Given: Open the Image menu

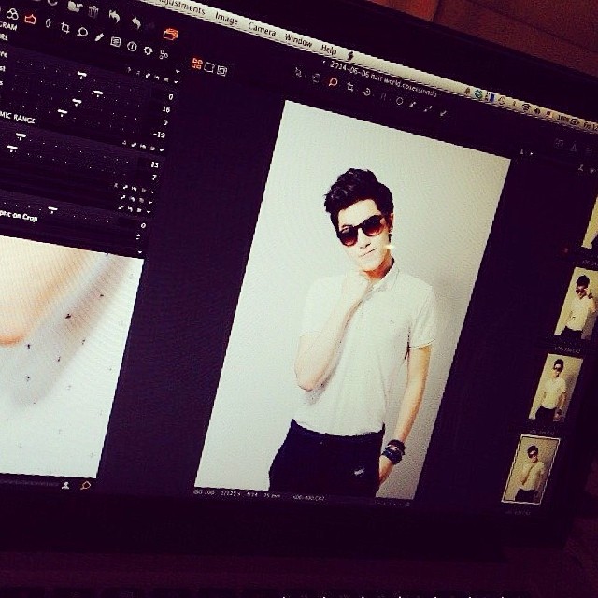Looking at the screenshot, I should (x=226, y=18).
